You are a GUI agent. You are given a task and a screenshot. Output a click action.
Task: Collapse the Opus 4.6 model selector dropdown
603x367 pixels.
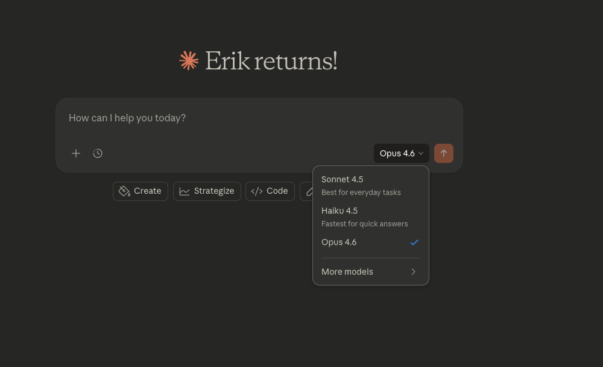point(401,153)
